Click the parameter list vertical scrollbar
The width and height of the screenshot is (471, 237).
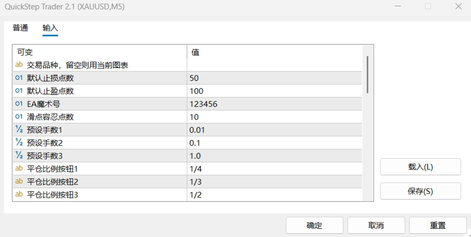click(368, 75)
